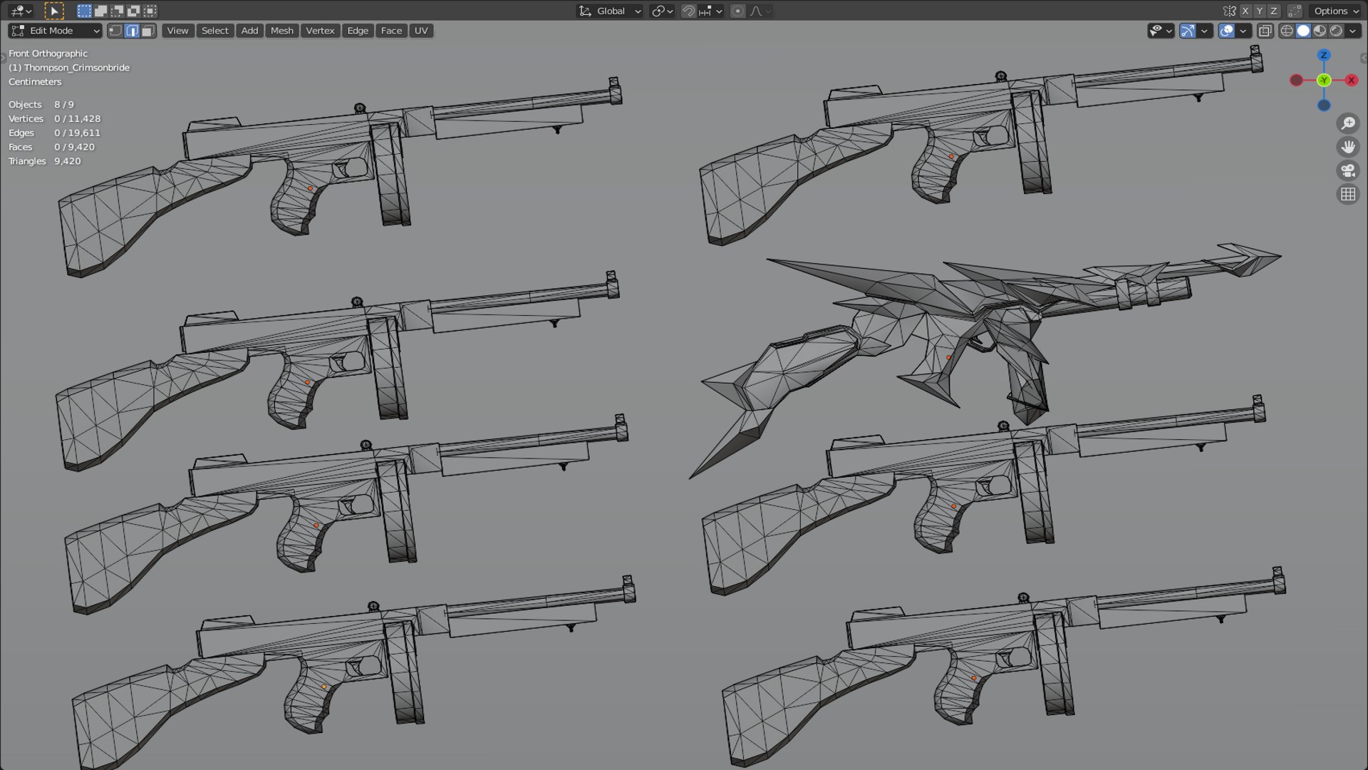This screenshot has width=1368, height=770.
Task: Select material preview shading
Action: [1320, 31]
